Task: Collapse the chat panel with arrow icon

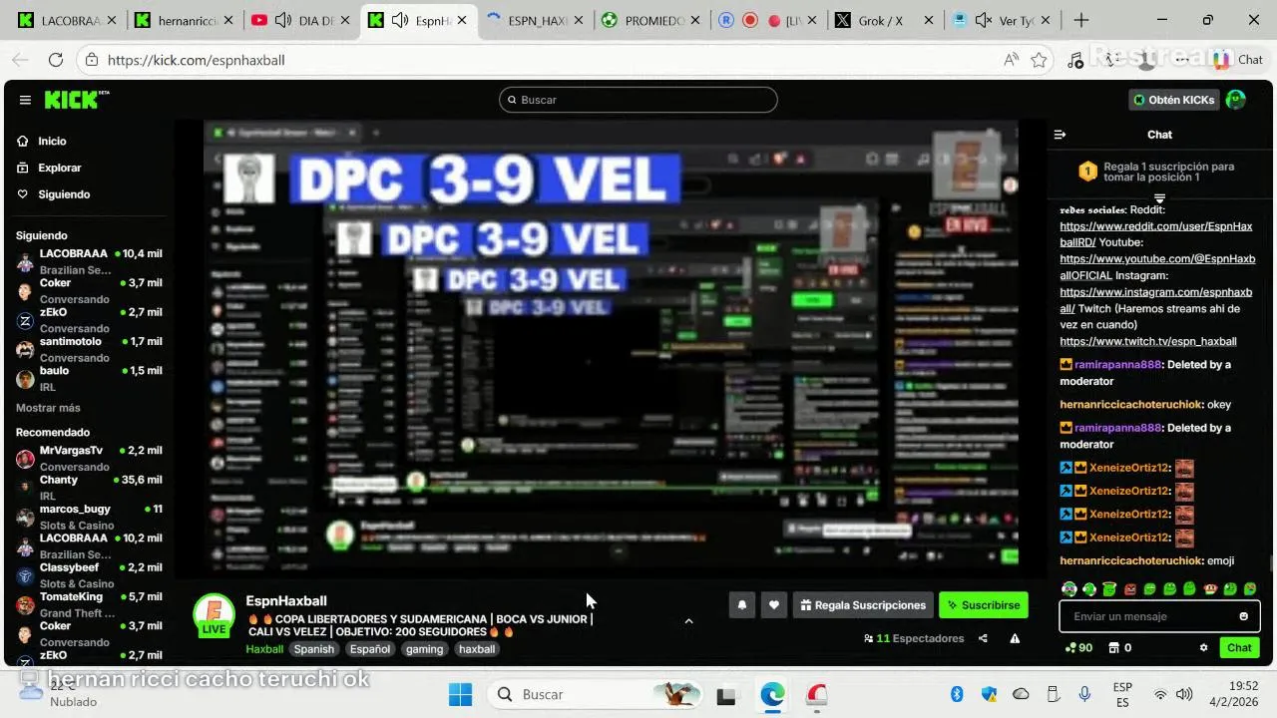Action: (1061, 135)
